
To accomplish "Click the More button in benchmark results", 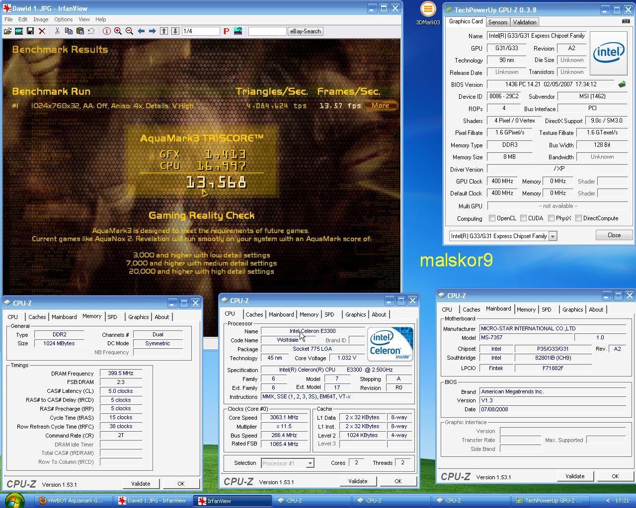I will coord(380,106).
